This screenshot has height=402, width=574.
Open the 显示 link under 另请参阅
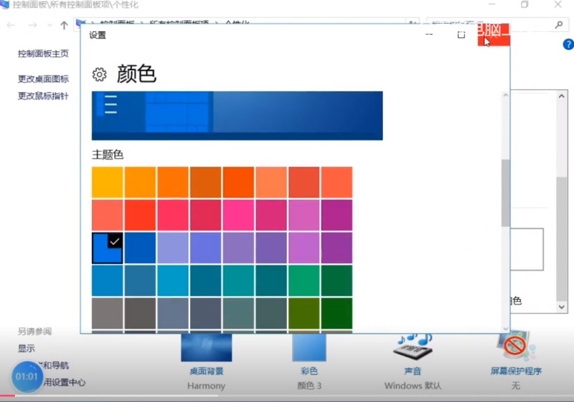[26, 348]
